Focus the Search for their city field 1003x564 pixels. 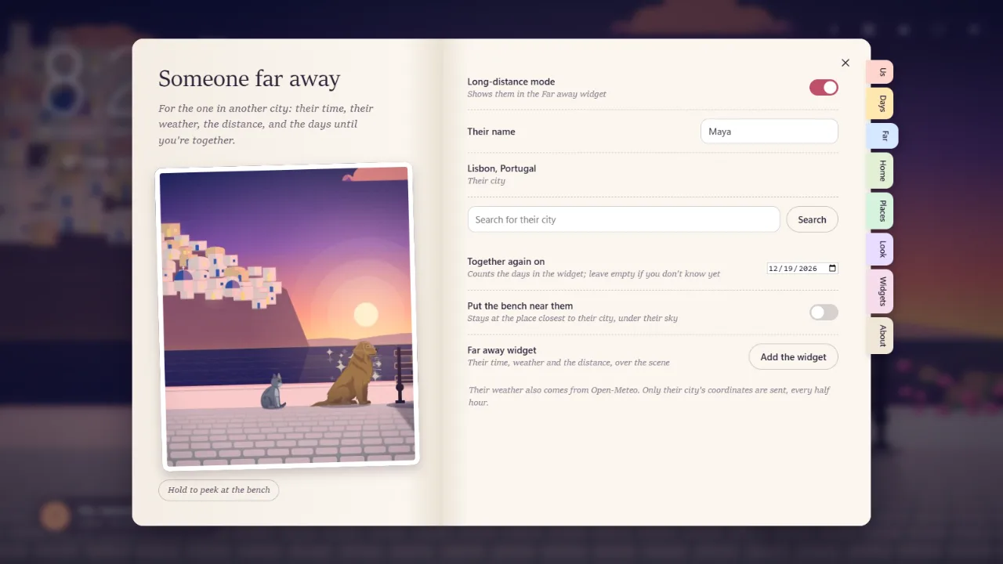click(x=624, y=219)
